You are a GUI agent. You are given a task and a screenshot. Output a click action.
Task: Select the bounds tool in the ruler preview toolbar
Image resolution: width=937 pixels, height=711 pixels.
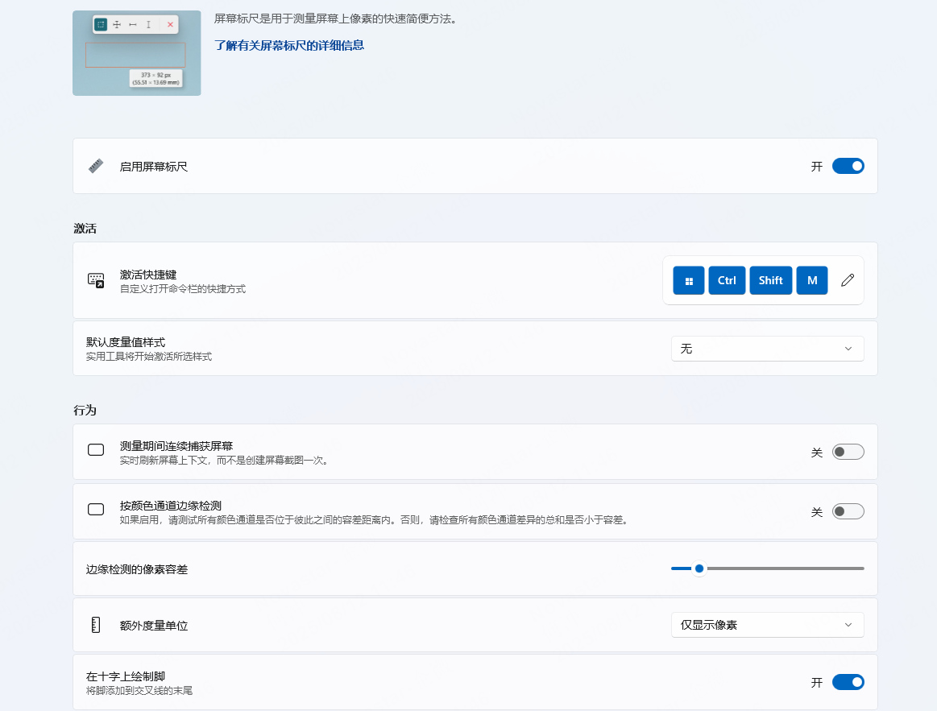click(x=101, y=24)
